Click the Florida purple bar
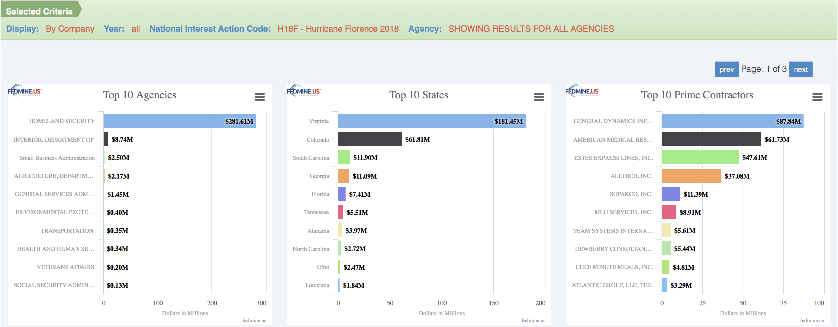Screen dimensions: 838x327 (x=342, y=194)
